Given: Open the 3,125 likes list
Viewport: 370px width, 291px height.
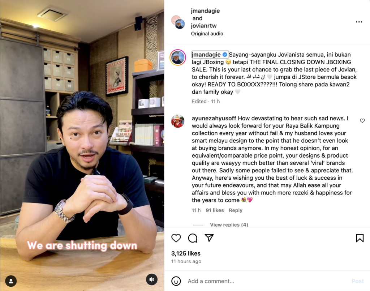Looking at the screenshot, I should tap(186, 253).
